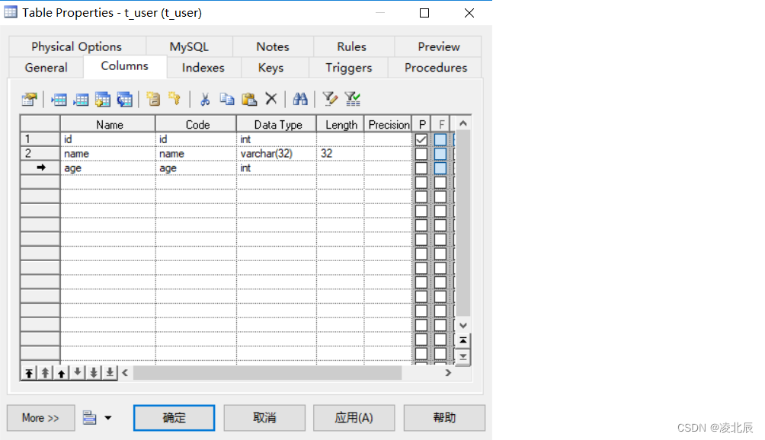Uncheck the primary key box for id
The image size is (765, 440).
tap(421, 139)
